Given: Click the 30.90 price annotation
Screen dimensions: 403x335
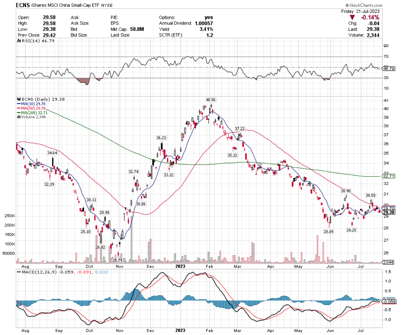Looking at the screenshot, I should (x=346, y=191).
